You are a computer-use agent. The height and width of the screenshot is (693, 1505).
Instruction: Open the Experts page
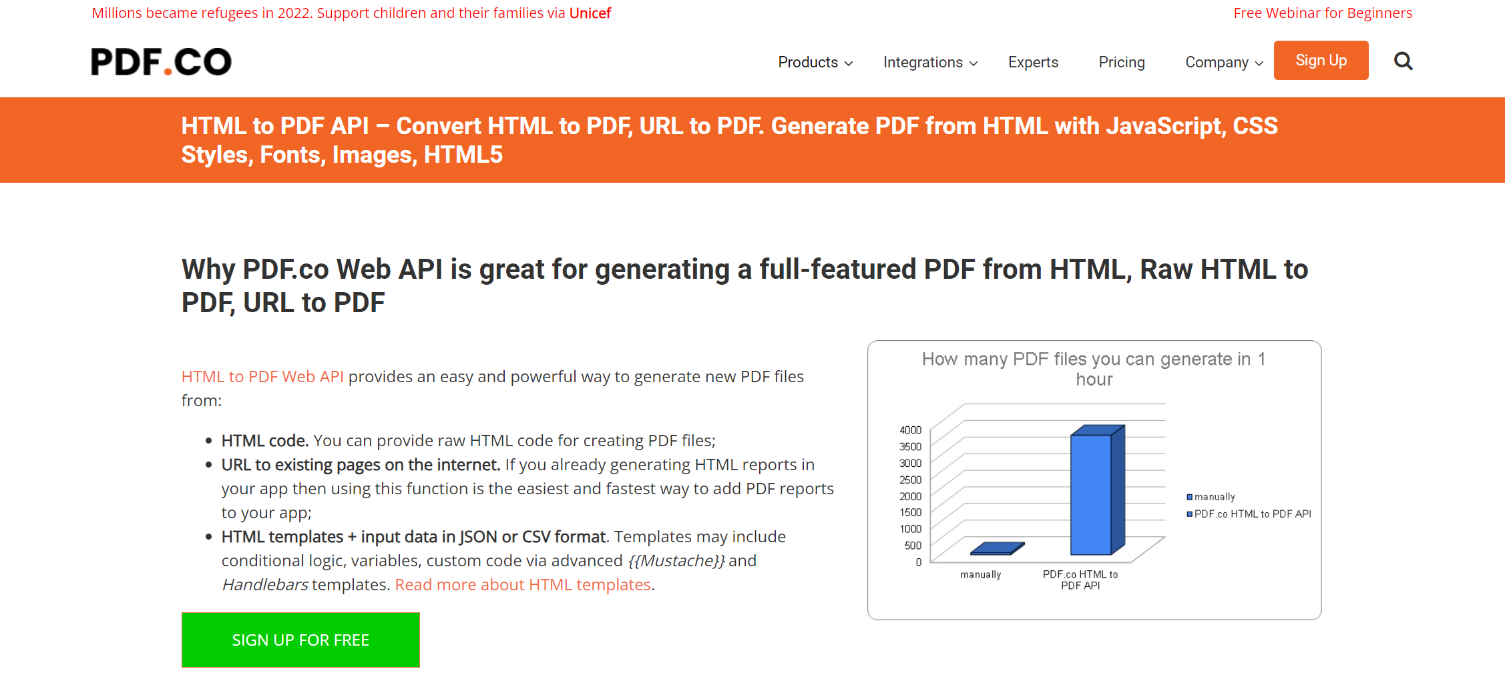click(x=1033, y=62)
